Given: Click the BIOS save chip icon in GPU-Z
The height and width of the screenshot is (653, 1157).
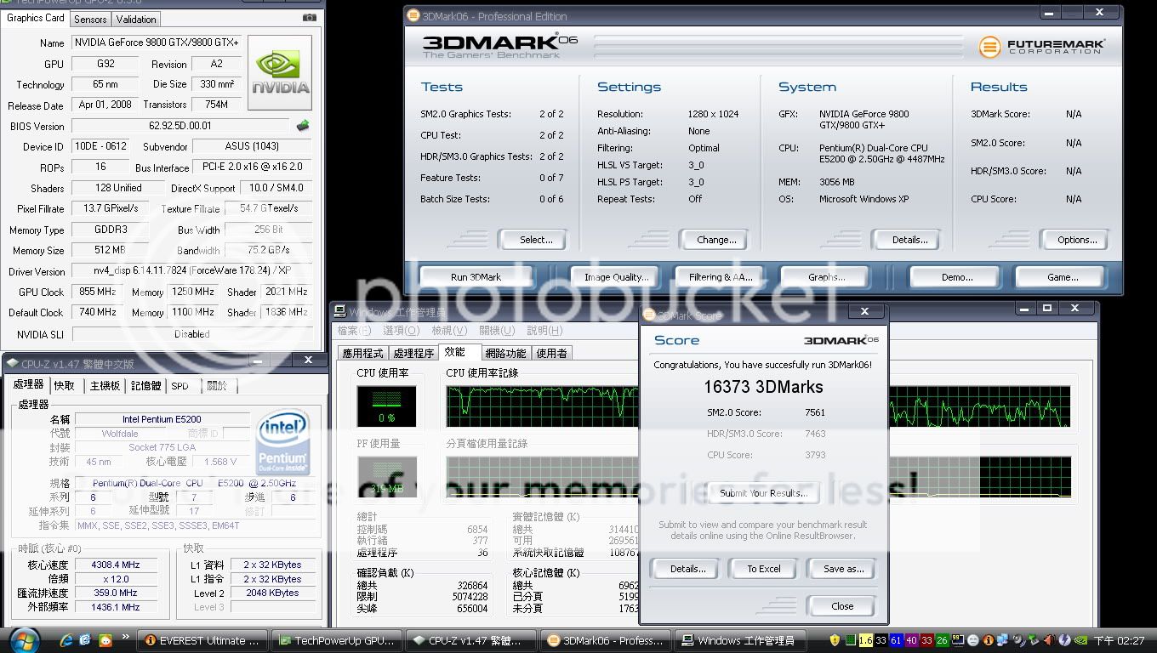Looking at the screenshot, I should click(303, 126).
